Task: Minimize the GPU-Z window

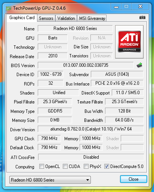Action: pos(116,7)
